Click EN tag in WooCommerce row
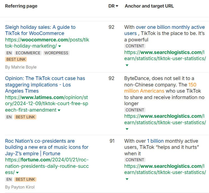This screenshot has width=209, height=193. tap(9, 53)
